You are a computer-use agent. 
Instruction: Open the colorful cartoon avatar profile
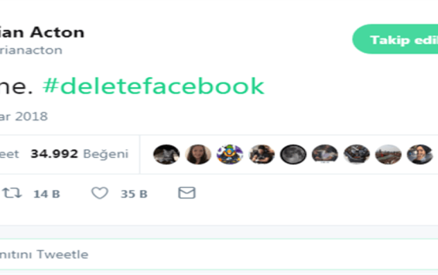230,154
